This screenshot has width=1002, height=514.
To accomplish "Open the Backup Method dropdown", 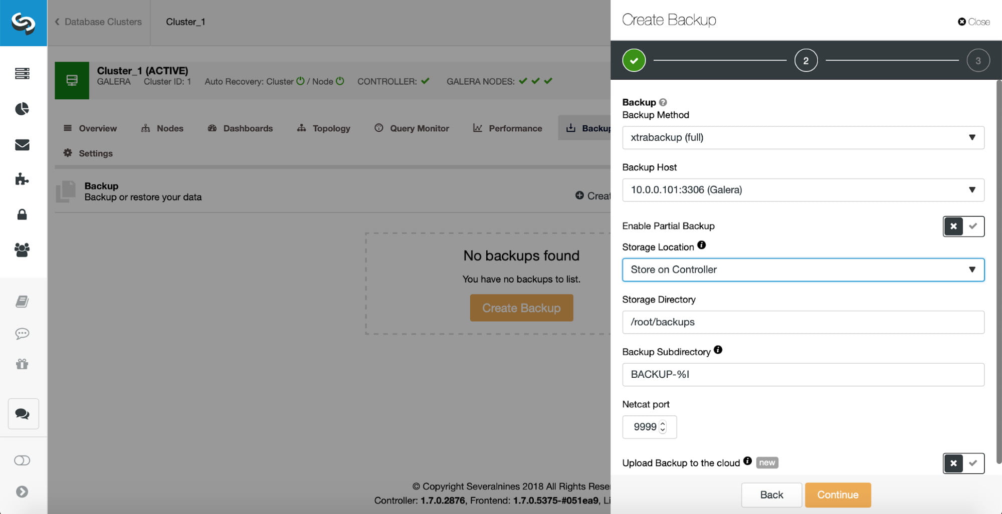I will (x=803, y=138).
